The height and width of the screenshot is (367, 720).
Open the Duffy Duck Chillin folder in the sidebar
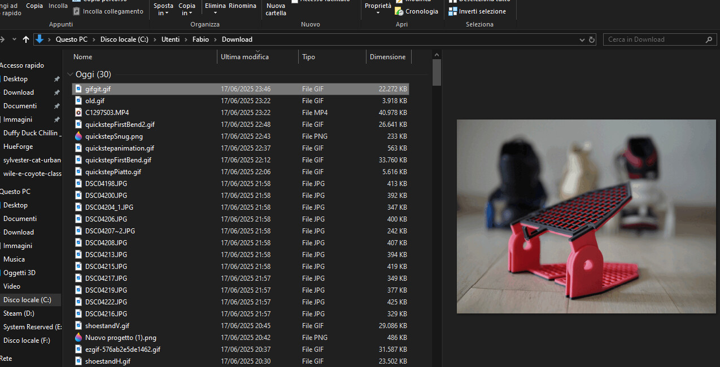(32, 133)
